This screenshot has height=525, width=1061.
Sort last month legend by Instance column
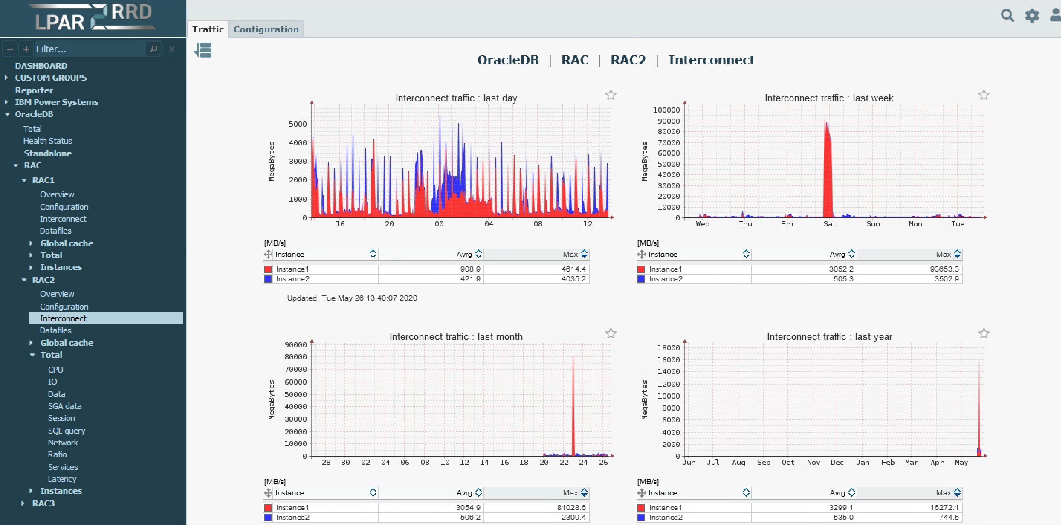click(x=373, y=492)
